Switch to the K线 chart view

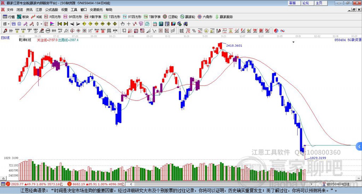[x=36, y=17]
